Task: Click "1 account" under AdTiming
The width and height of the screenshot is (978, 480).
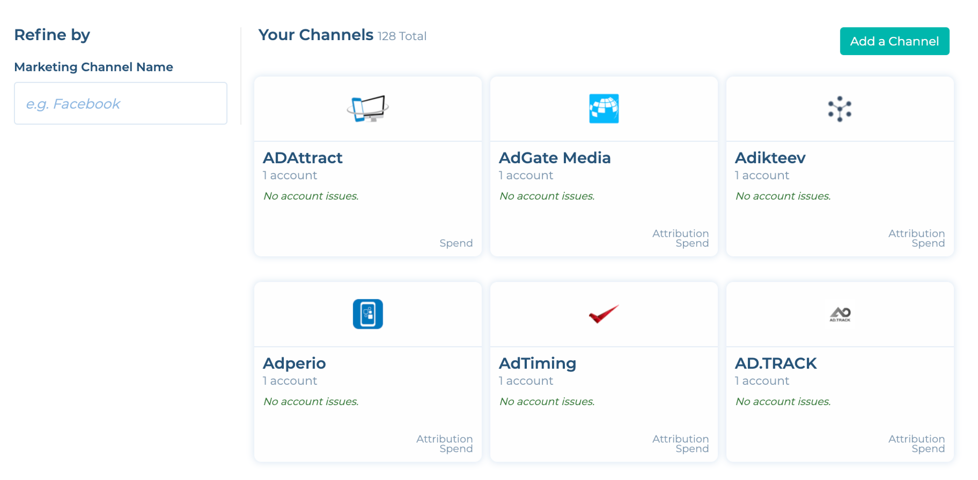Action: pos(526,381)
